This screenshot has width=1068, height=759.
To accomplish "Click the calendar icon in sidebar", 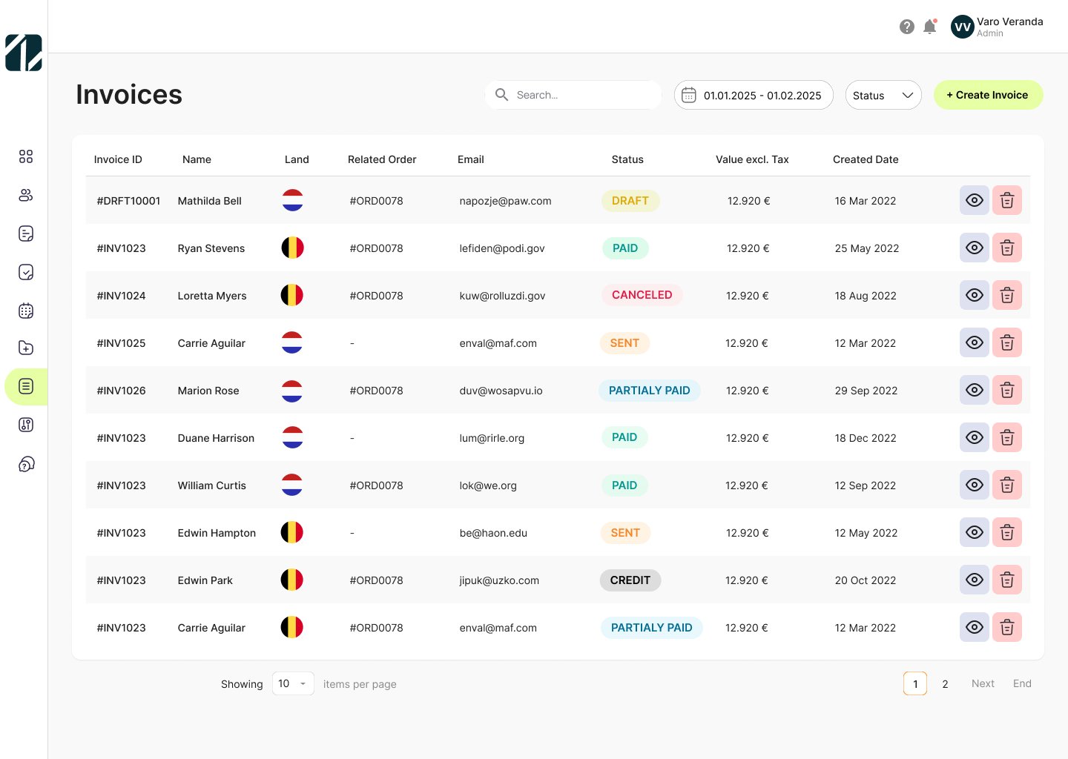I will 26,311.
